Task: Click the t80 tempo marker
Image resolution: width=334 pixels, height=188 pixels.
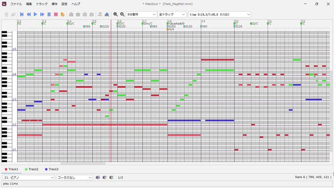Action: (x=154, y=27)
